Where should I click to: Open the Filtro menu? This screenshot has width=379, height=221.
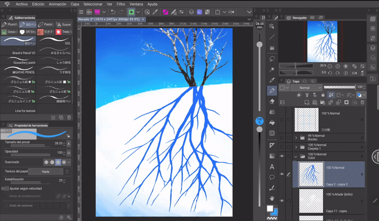coord(121,3)
